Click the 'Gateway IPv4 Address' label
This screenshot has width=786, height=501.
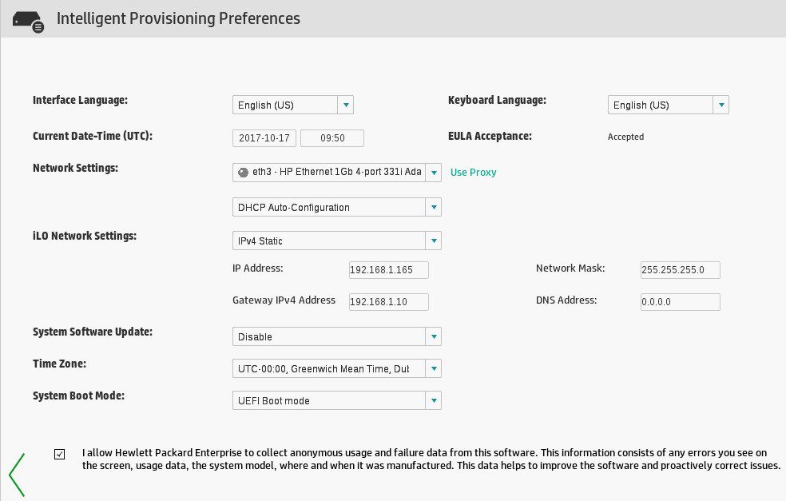pos(284,300)
